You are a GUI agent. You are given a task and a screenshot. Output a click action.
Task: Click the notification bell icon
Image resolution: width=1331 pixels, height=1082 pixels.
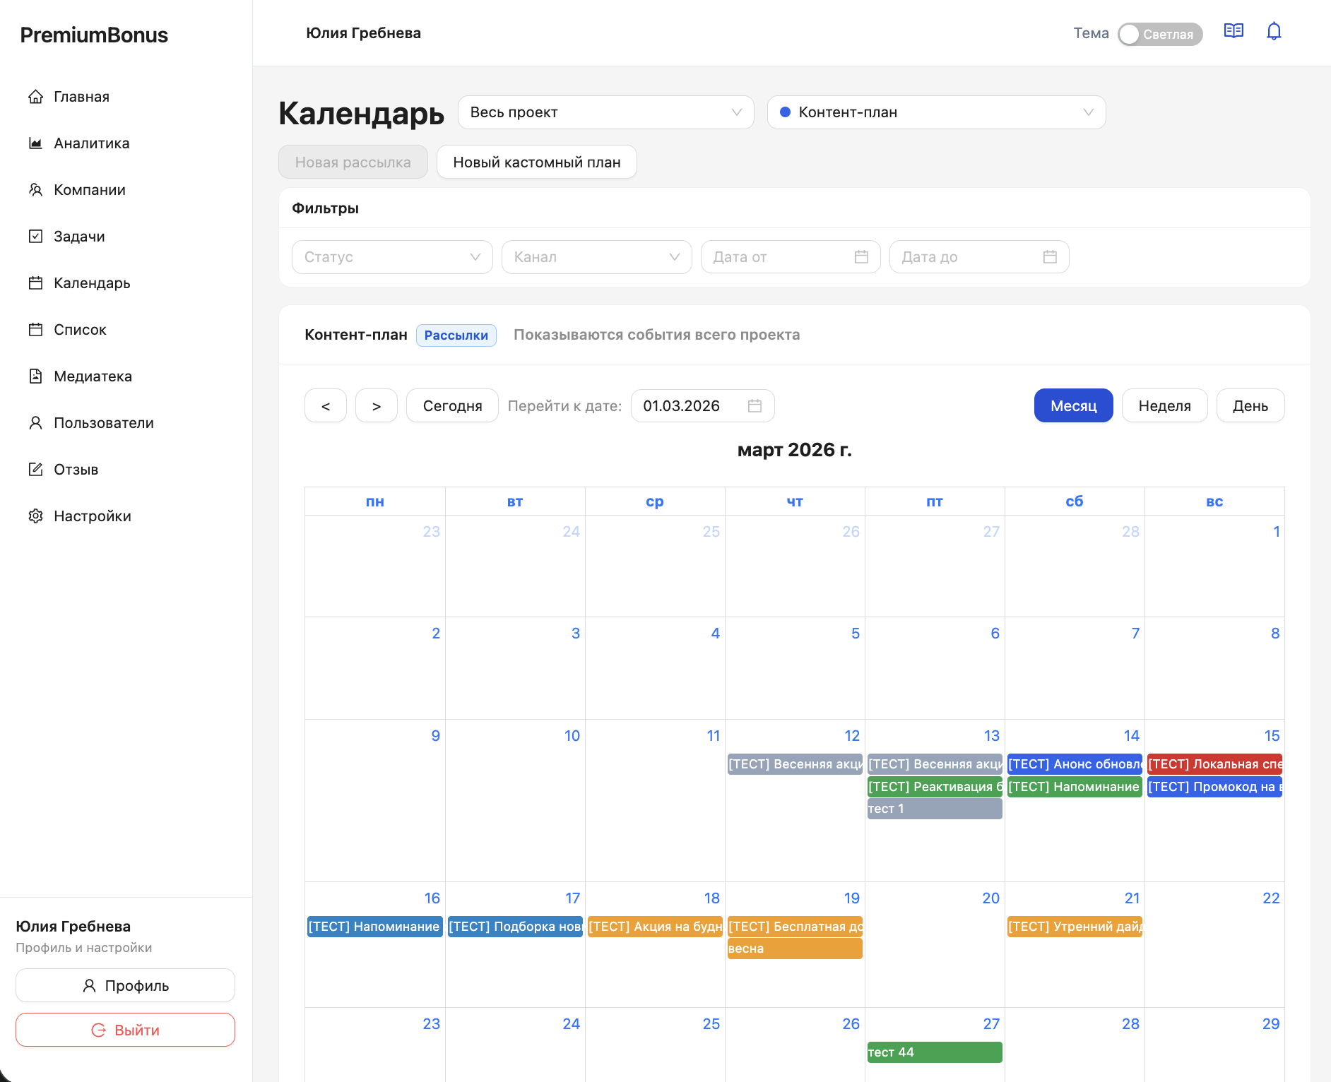coord(1274,32)
